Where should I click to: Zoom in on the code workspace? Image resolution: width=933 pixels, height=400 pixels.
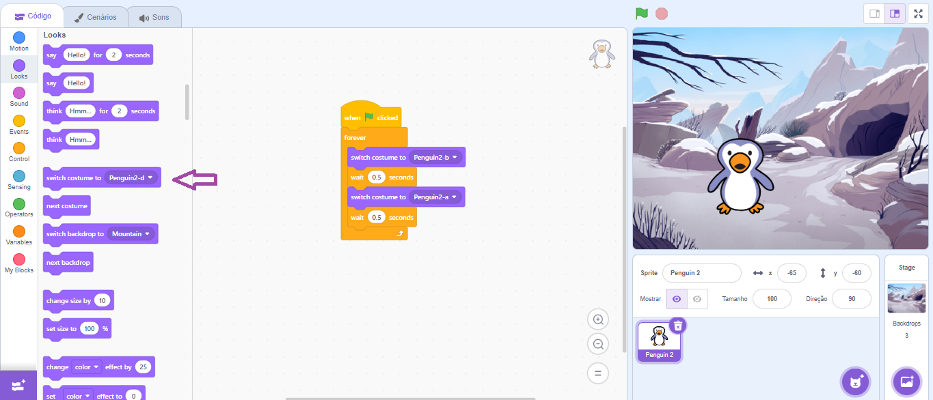[598, 319]
